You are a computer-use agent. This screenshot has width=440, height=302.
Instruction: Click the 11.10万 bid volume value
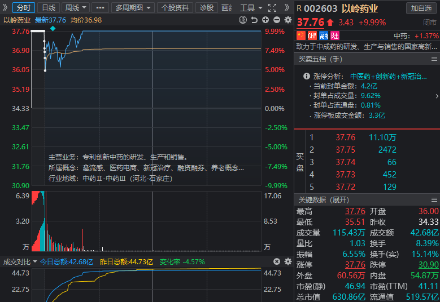[x=382, y=137]
